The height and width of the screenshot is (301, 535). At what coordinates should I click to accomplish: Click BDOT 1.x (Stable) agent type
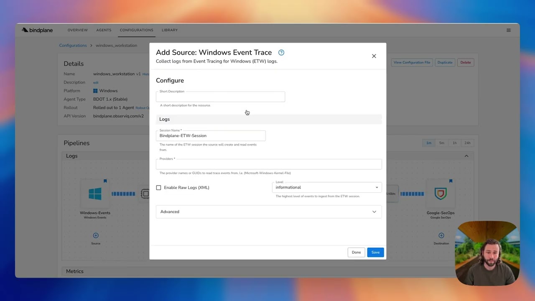[110, 99]
